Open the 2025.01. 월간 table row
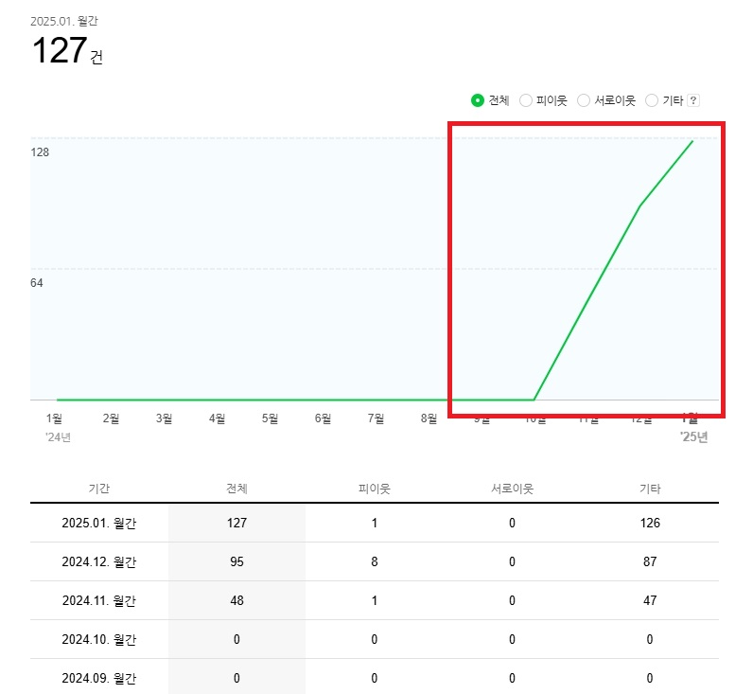 99,523
